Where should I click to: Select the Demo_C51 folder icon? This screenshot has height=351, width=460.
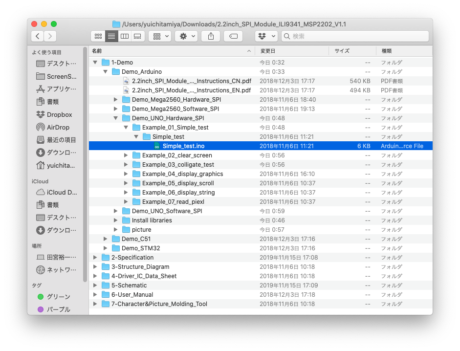[x=115, y=239]
